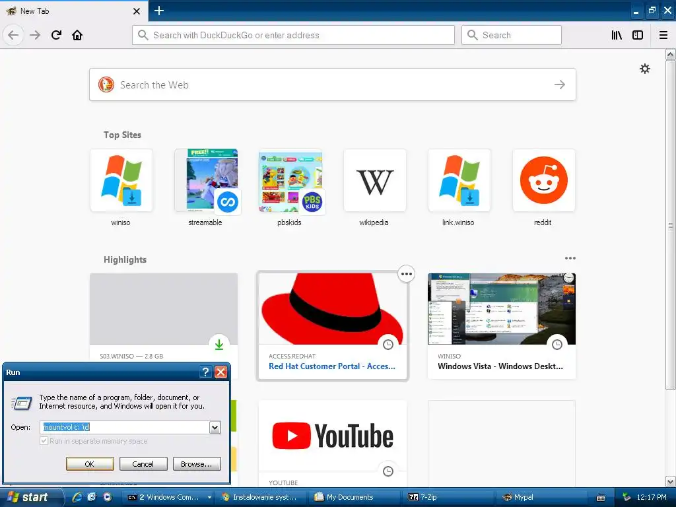Screen dimensions: 676x507
Task: Click the Run dialog help button
Action: (206, 372)
